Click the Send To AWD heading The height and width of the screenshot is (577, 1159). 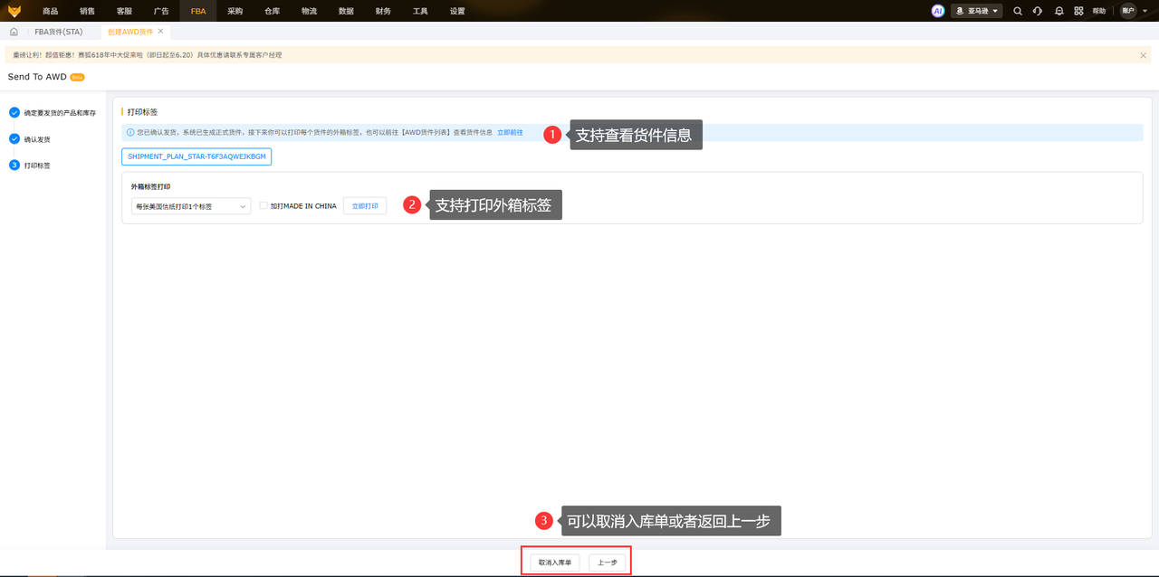[37, 77]
